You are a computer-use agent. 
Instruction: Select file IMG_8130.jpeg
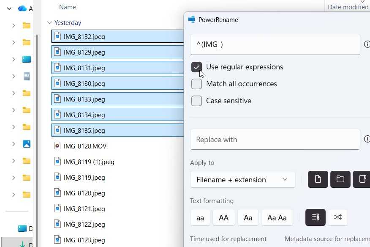click(117, 83)
